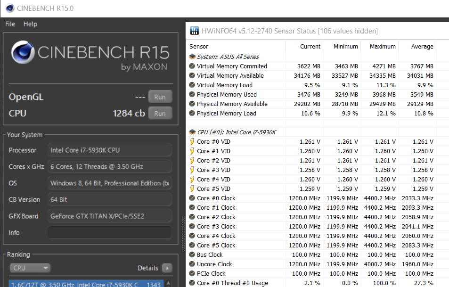Click the ranking list scrollbar up arrow

(168, 283)
